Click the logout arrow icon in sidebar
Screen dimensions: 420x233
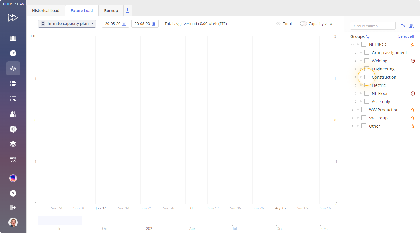[13, 207]
